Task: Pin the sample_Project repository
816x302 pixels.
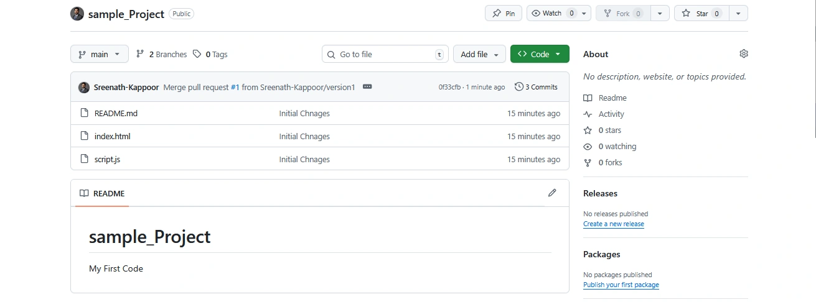Action: pos(504,13)
